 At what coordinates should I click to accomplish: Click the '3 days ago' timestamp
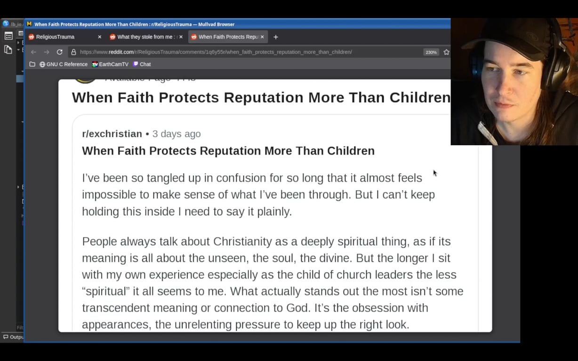[177, 134]
